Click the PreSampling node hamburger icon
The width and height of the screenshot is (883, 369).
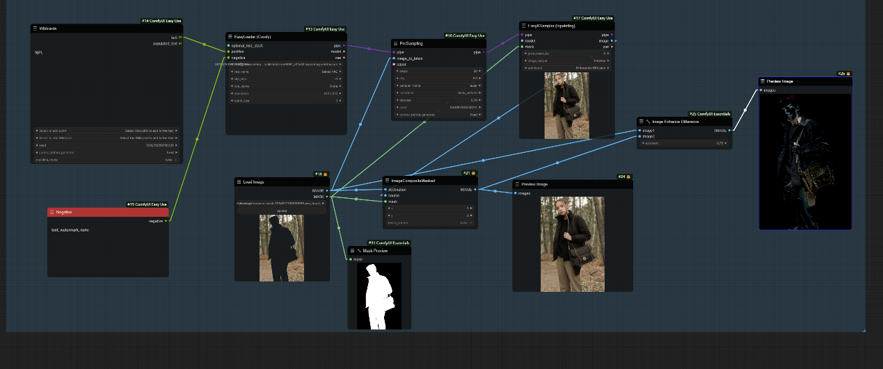[395, 43]
